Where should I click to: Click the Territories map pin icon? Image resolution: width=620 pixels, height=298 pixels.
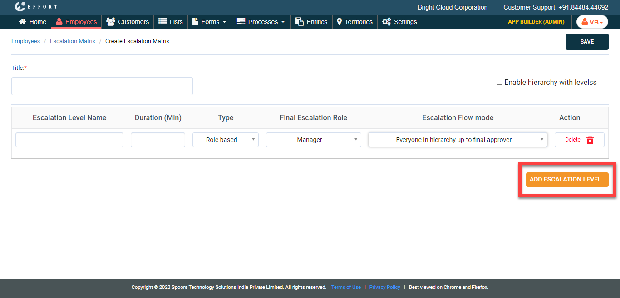pyautogui.click(x=339, y=22)
